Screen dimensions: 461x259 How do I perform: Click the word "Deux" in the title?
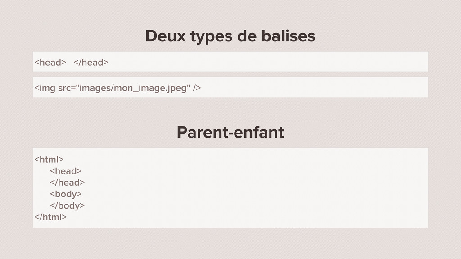166,36
